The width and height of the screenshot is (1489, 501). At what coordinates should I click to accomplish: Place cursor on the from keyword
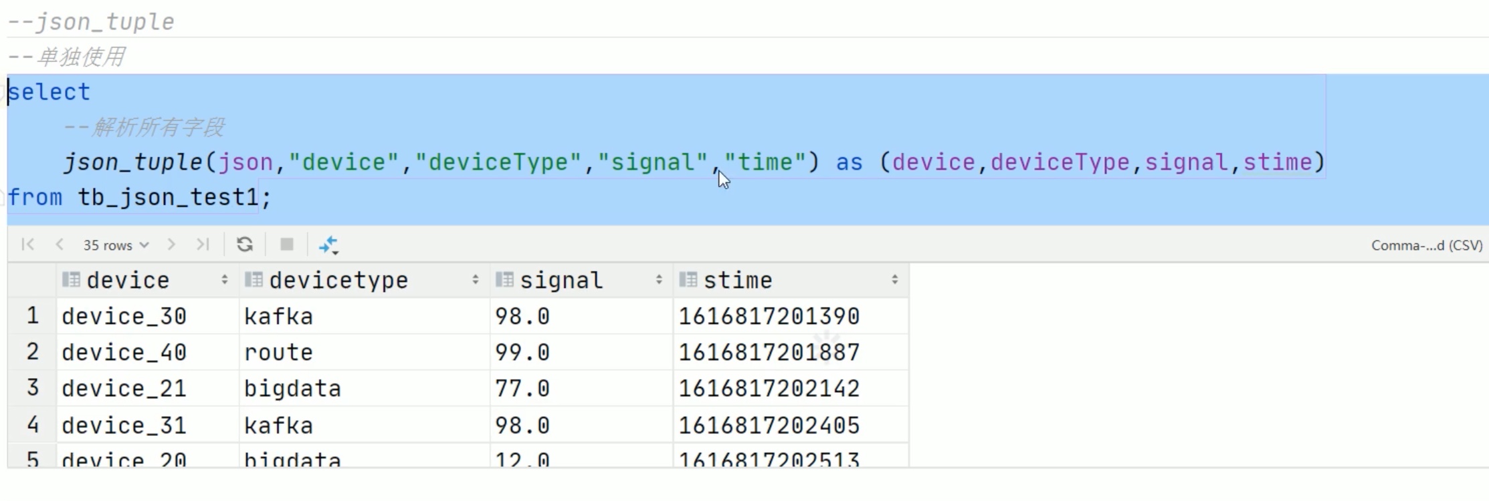pos(35,198)
